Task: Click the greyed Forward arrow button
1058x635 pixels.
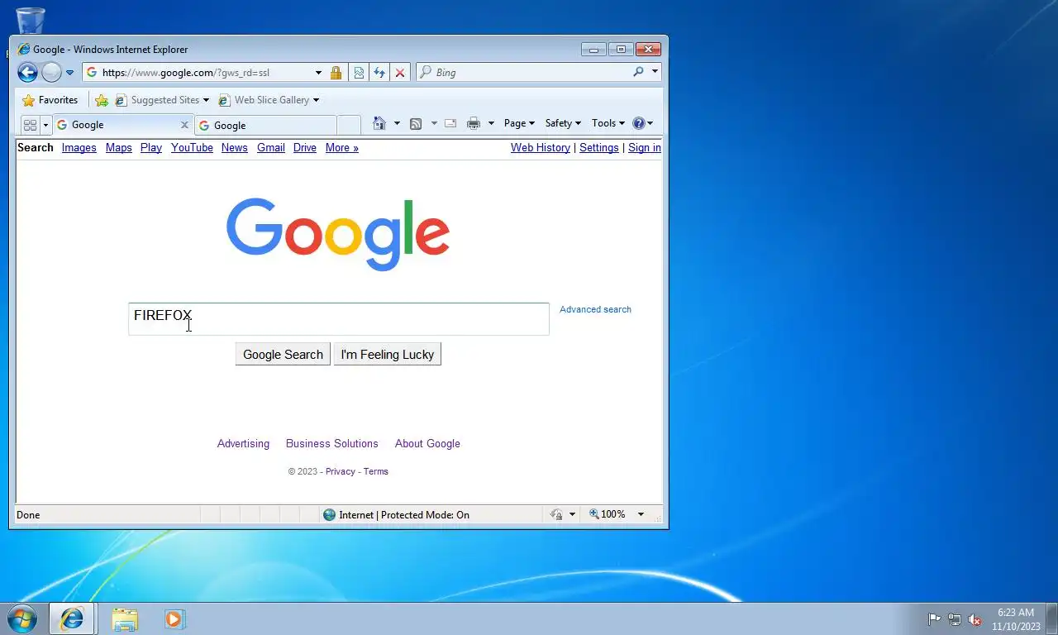Action: pyautogui.click(x=51, y=73)
